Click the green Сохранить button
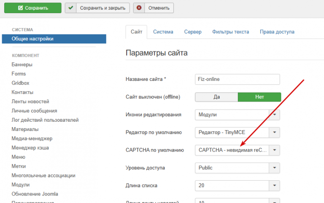The image size is (324, 203). (32, 8)
